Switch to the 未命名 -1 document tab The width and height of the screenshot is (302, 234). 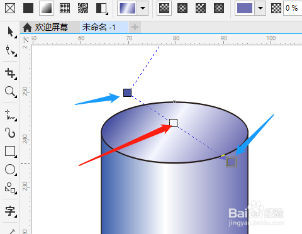pyautogui.click(x=104, y=27)
